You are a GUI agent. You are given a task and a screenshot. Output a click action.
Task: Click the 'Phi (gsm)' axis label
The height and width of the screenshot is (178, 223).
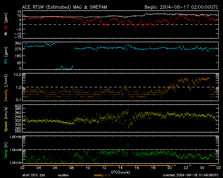tap(6, 55)
